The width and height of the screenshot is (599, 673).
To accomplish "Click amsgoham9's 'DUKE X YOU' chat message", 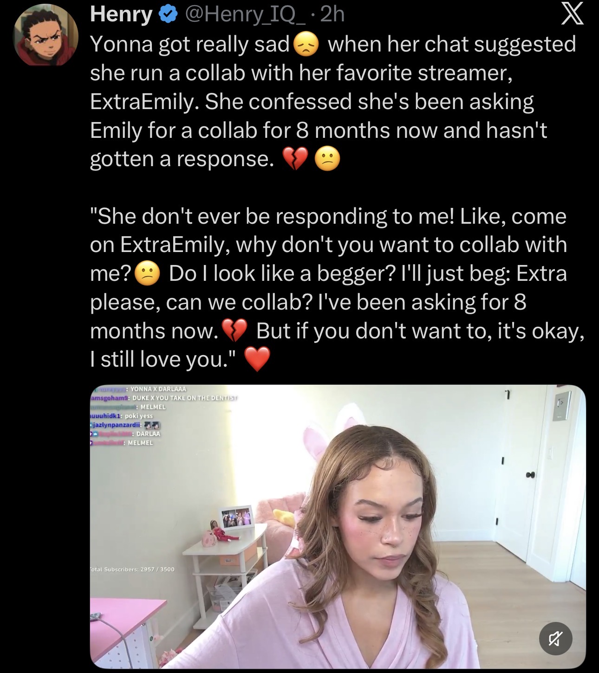I will (185, 398).
